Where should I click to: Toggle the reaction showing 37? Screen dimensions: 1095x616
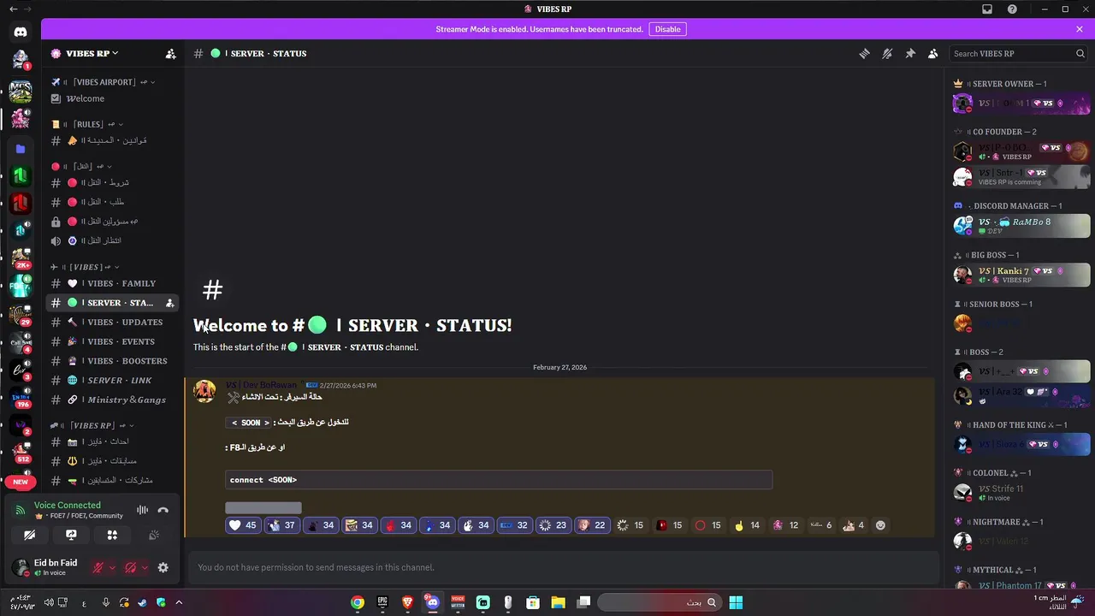[x=281, y=525]
